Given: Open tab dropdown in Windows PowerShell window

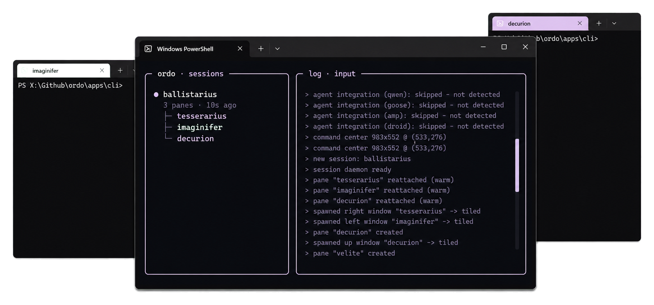Looking at the screenshot, I should pos(277,49).
